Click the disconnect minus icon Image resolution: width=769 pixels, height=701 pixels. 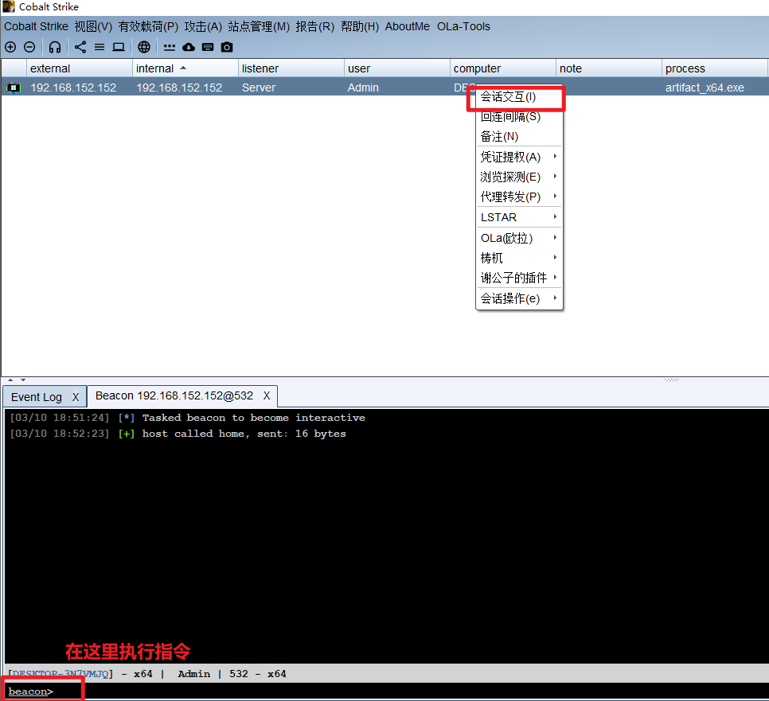(x=29, y=47)
